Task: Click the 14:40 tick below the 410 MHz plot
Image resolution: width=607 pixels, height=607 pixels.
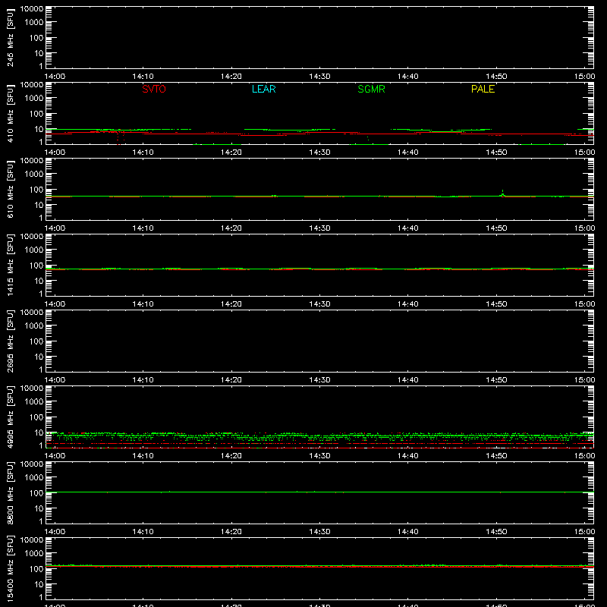Action: point(408,153)
